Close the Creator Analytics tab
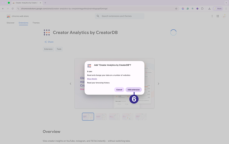229x144 pixels. (40, 3)
